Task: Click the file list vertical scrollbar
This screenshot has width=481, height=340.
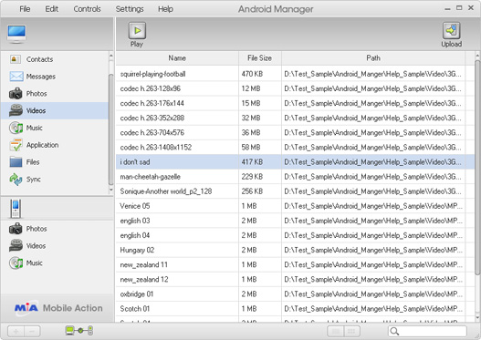Action: tap(477, 167)
